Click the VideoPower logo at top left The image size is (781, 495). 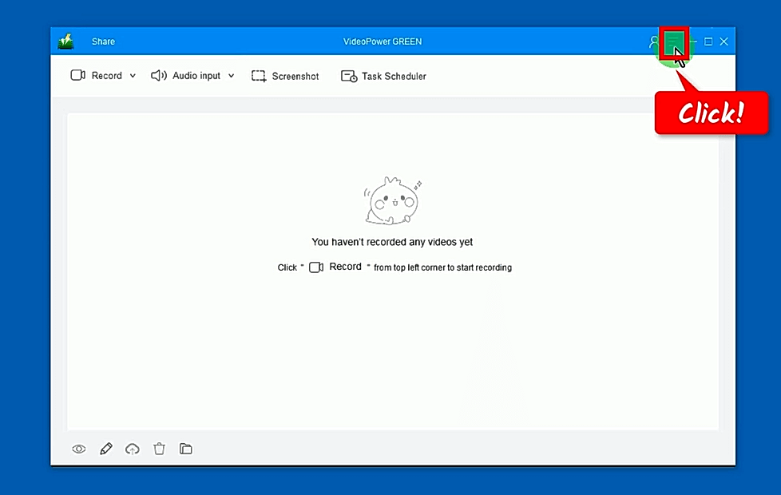pyautogui.click(x=66, y=41)
